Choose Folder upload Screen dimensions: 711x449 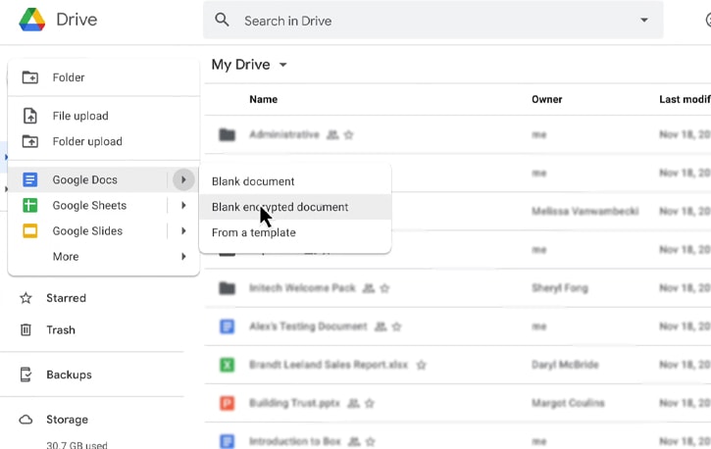click(103, 141)
